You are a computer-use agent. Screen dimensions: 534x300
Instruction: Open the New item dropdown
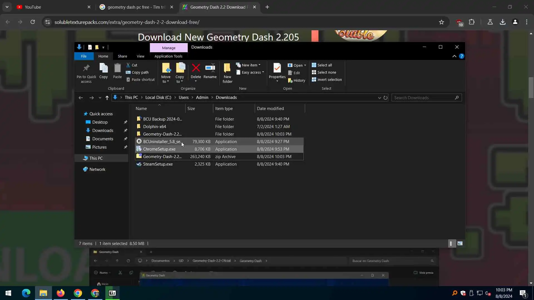[x=249, y=65]
